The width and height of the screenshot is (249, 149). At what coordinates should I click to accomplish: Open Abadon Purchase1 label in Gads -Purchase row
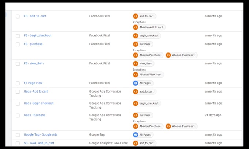click(183, 126)
